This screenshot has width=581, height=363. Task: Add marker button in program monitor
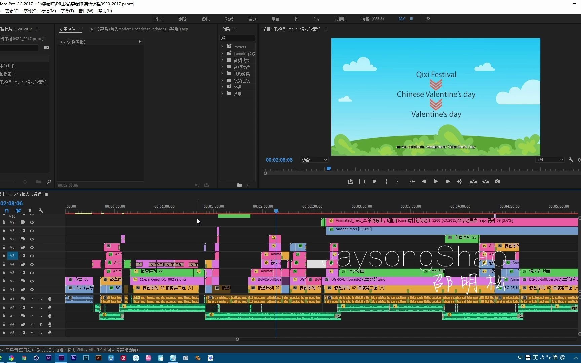pos(374,182)
